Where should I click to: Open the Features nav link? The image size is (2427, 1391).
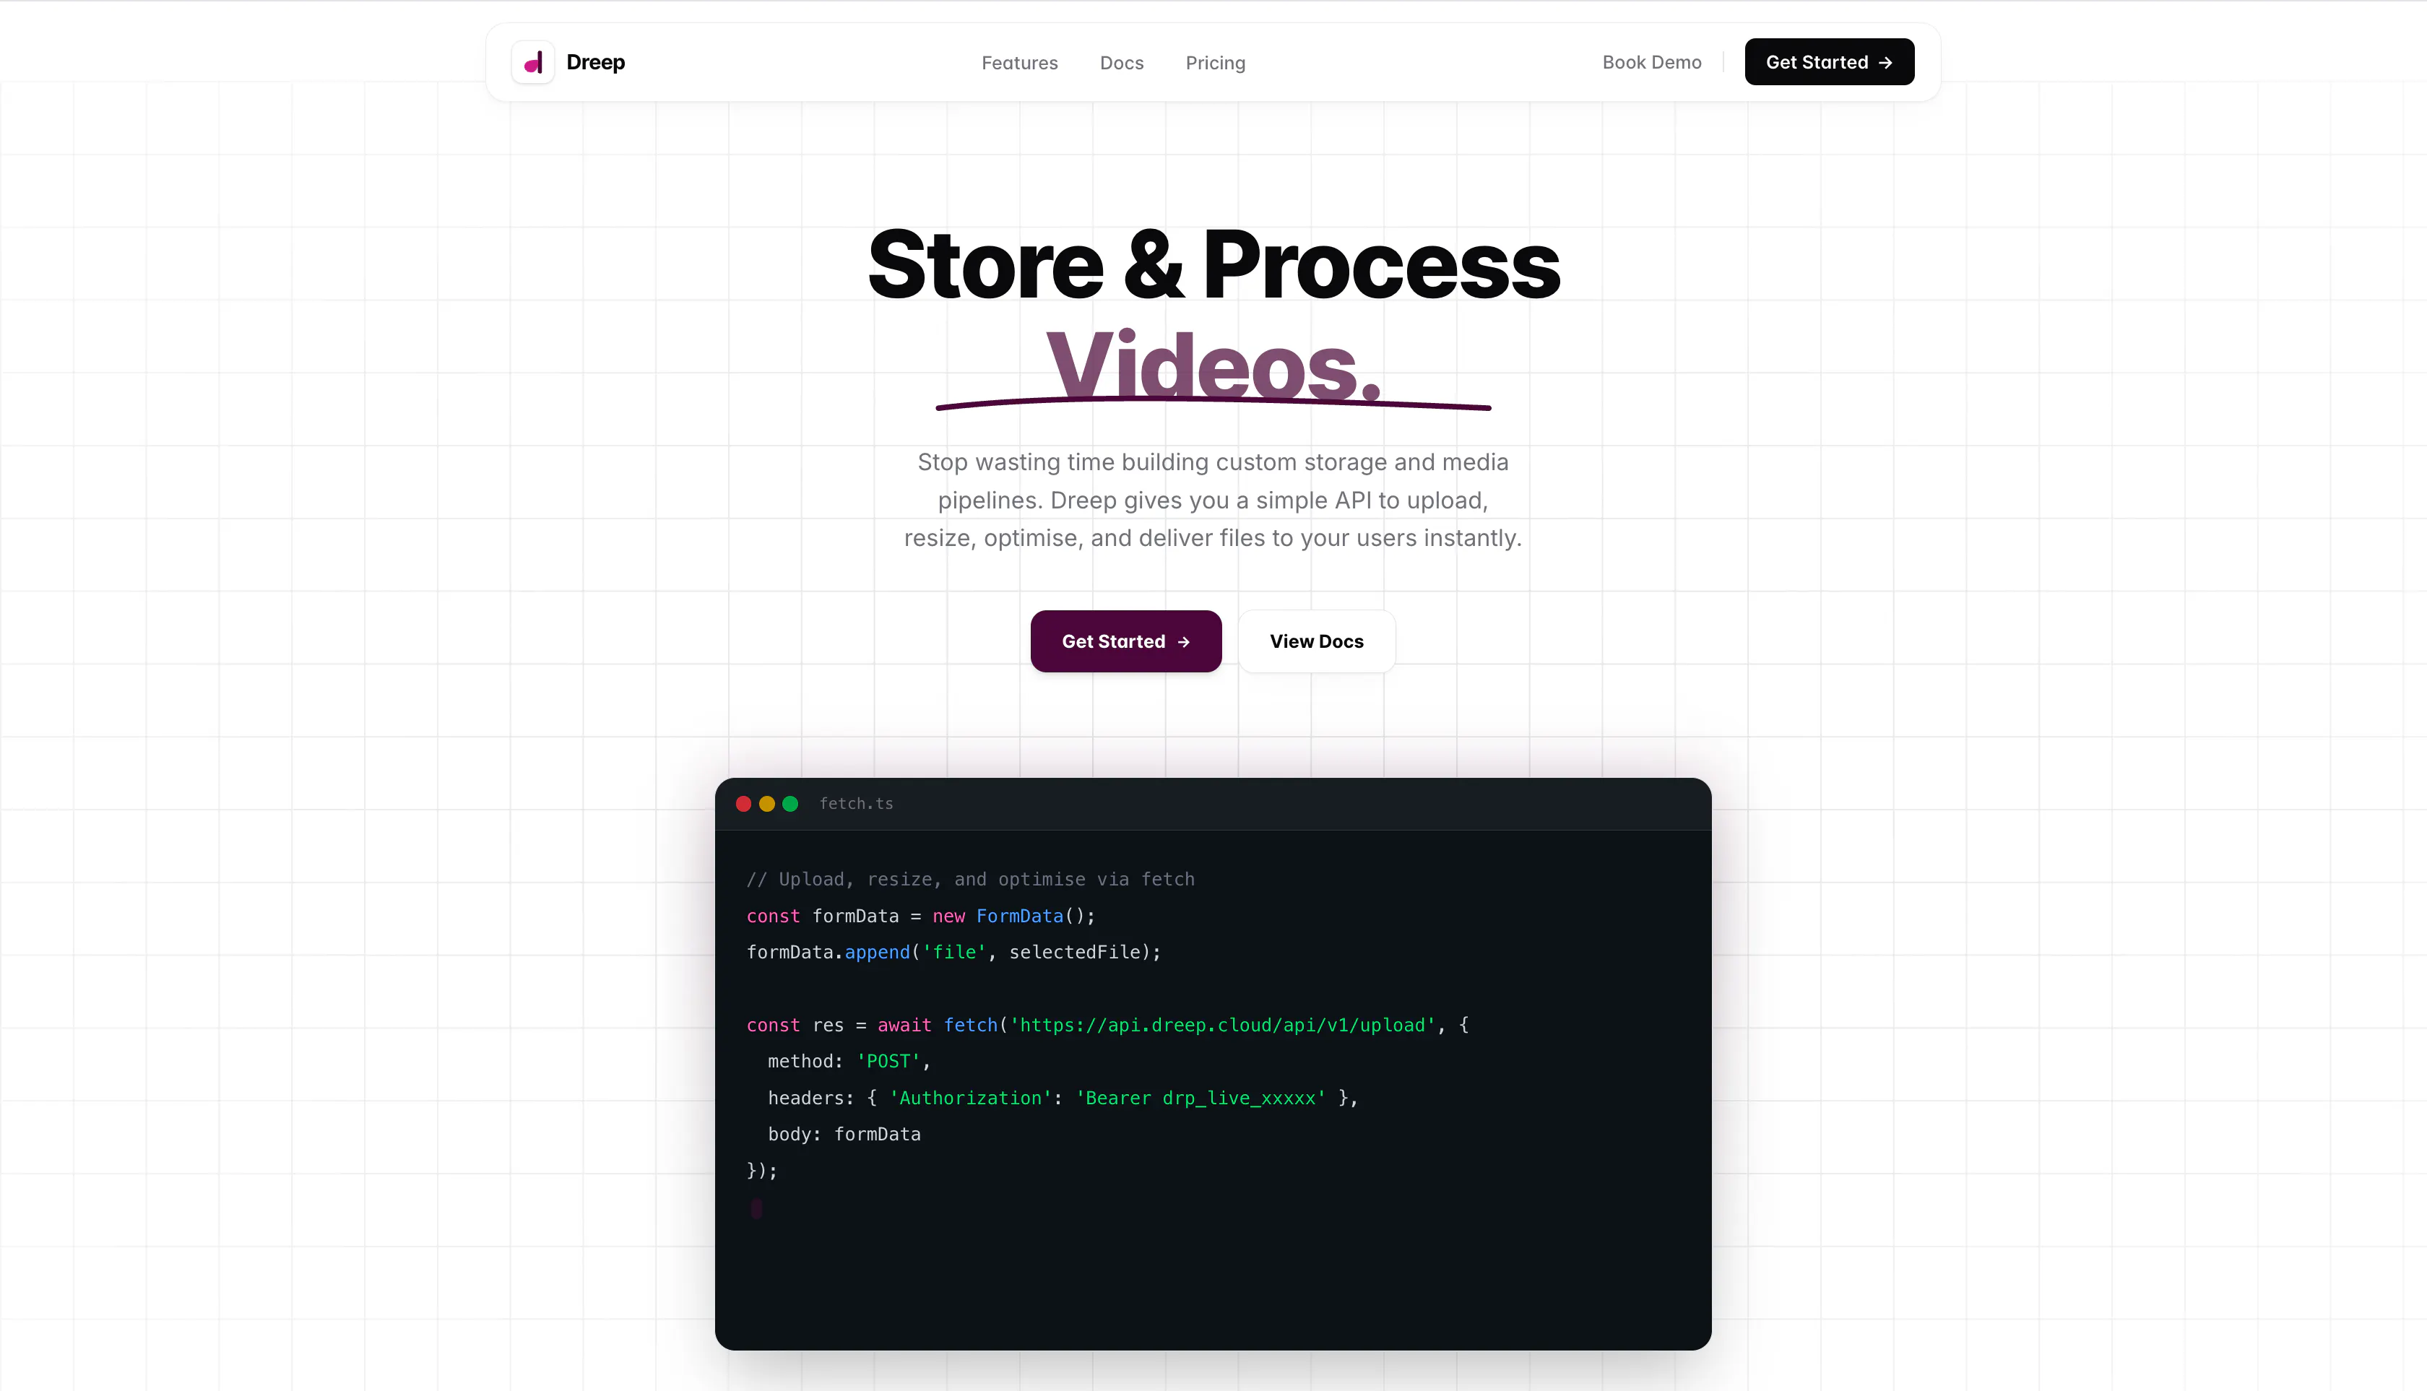1019,63
